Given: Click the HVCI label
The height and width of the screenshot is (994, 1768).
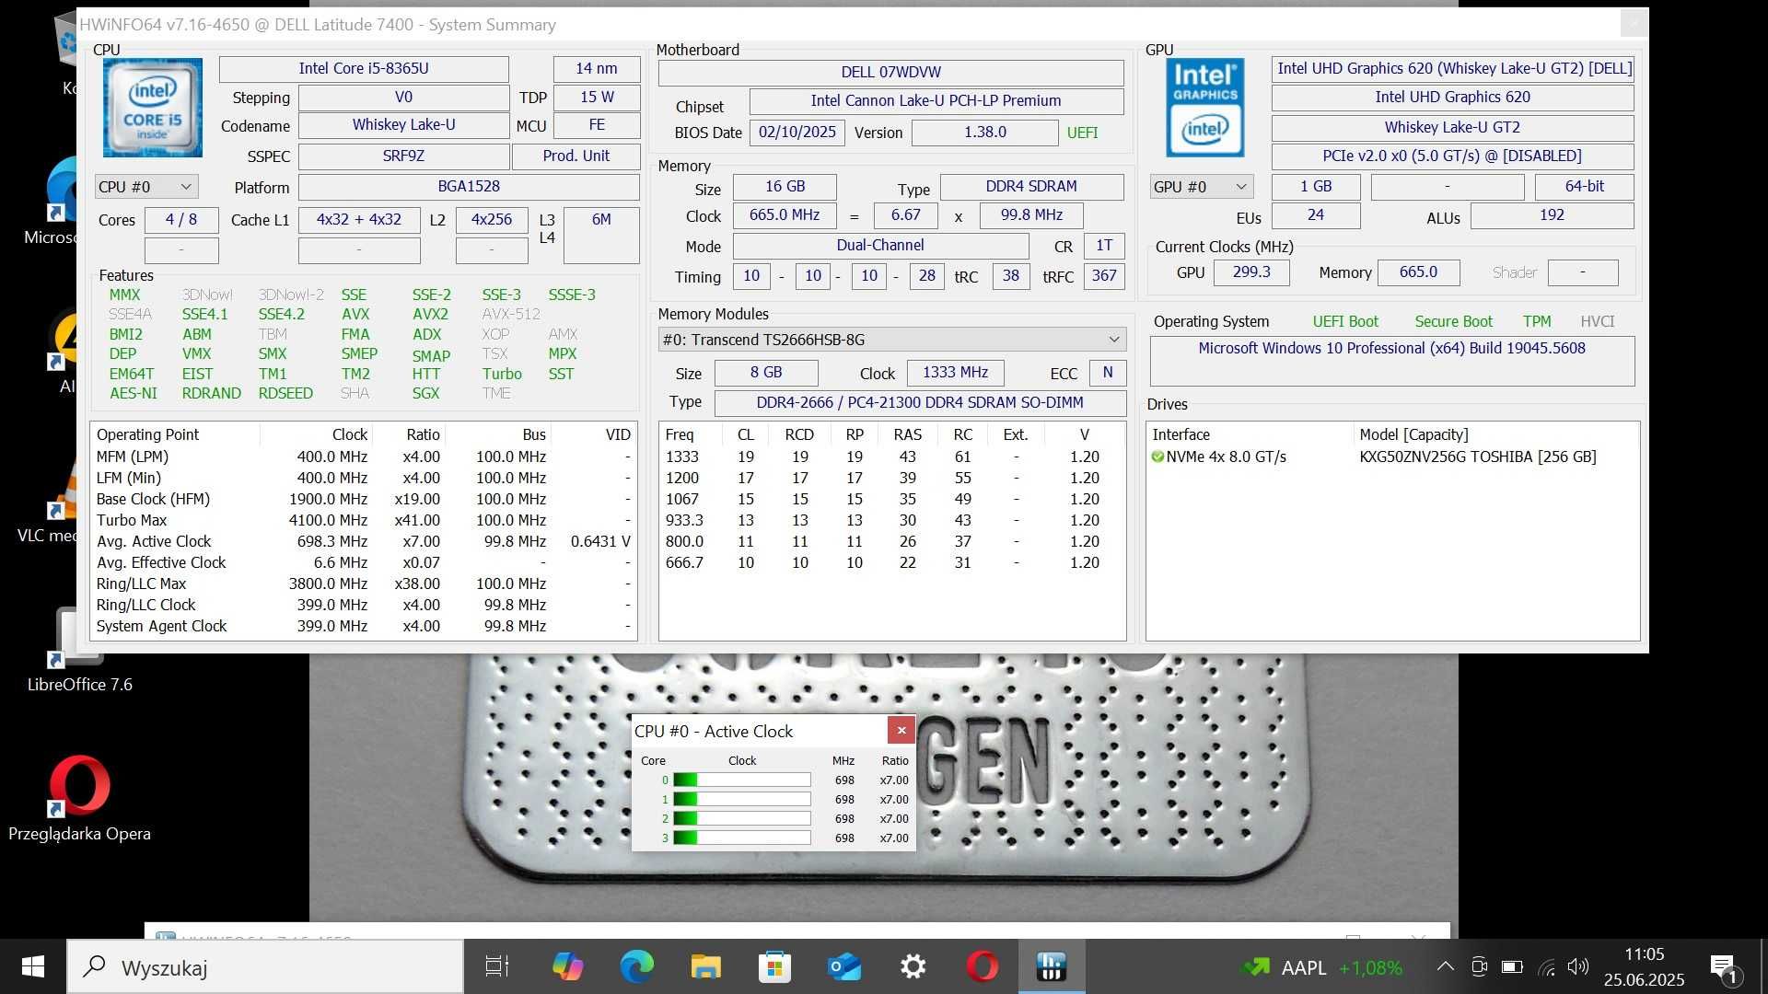Looking at the screenshot, I should [x=1598, y=321].
